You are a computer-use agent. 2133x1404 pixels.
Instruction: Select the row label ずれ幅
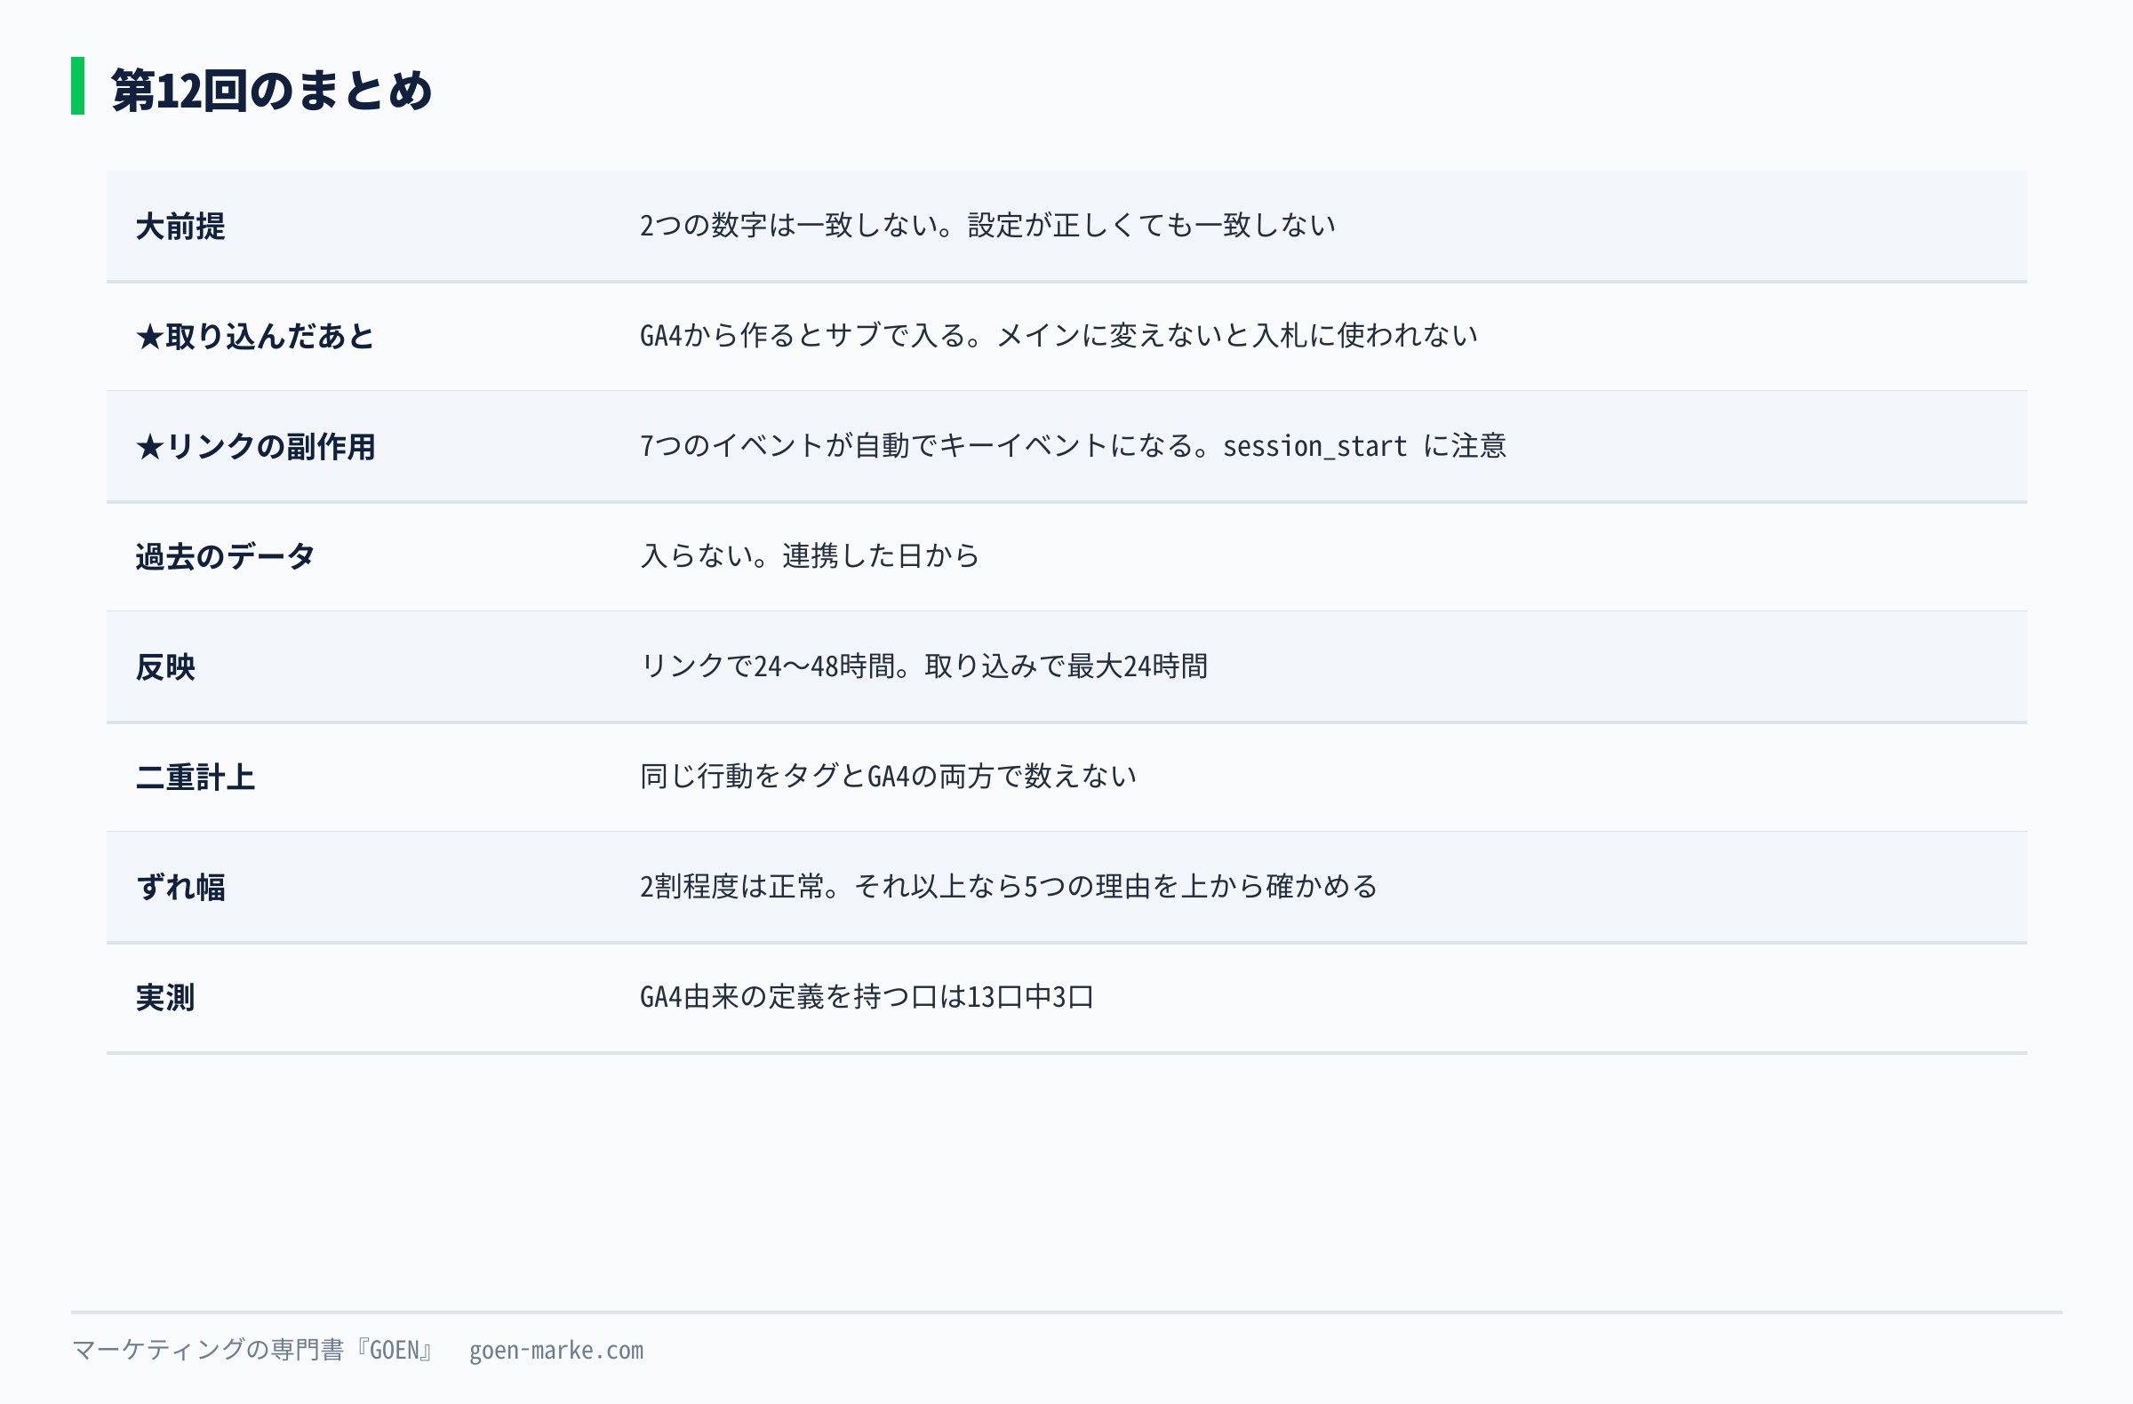click(x=180, y=887)
